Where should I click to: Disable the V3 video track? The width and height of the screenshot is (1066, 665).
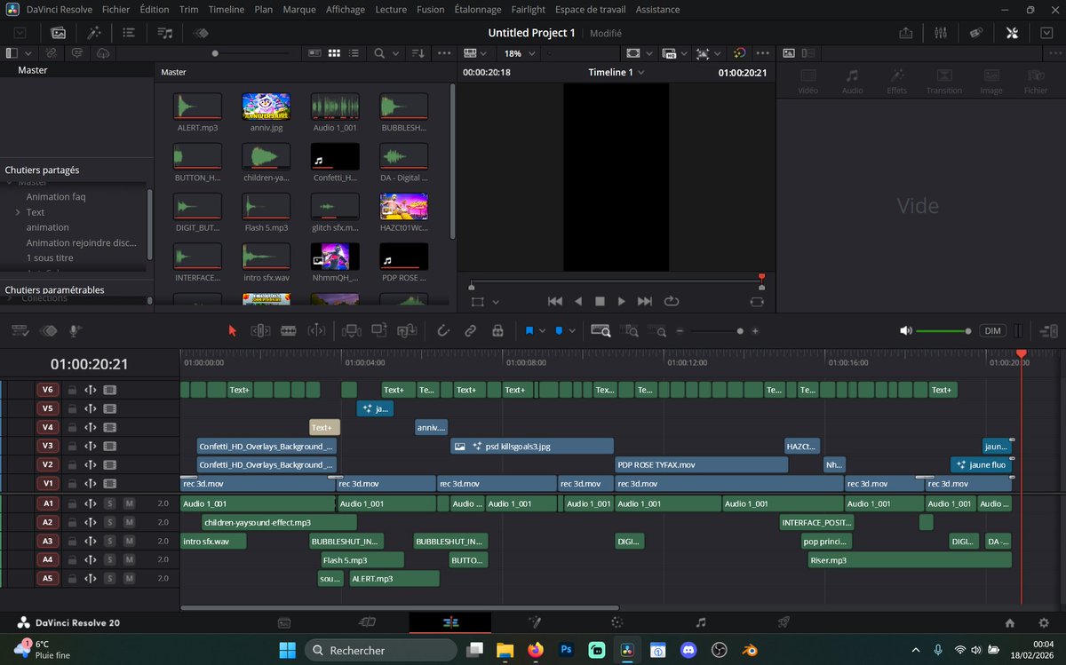pos(110,446)
